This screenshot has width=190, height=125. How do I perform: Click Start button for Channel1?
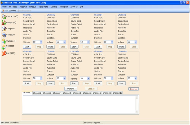27,47
